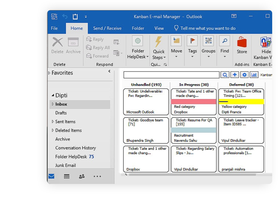Open ticket Undeliverable: Fw: Regardin card
The image size is (278, 208).
tap(146, 102)
